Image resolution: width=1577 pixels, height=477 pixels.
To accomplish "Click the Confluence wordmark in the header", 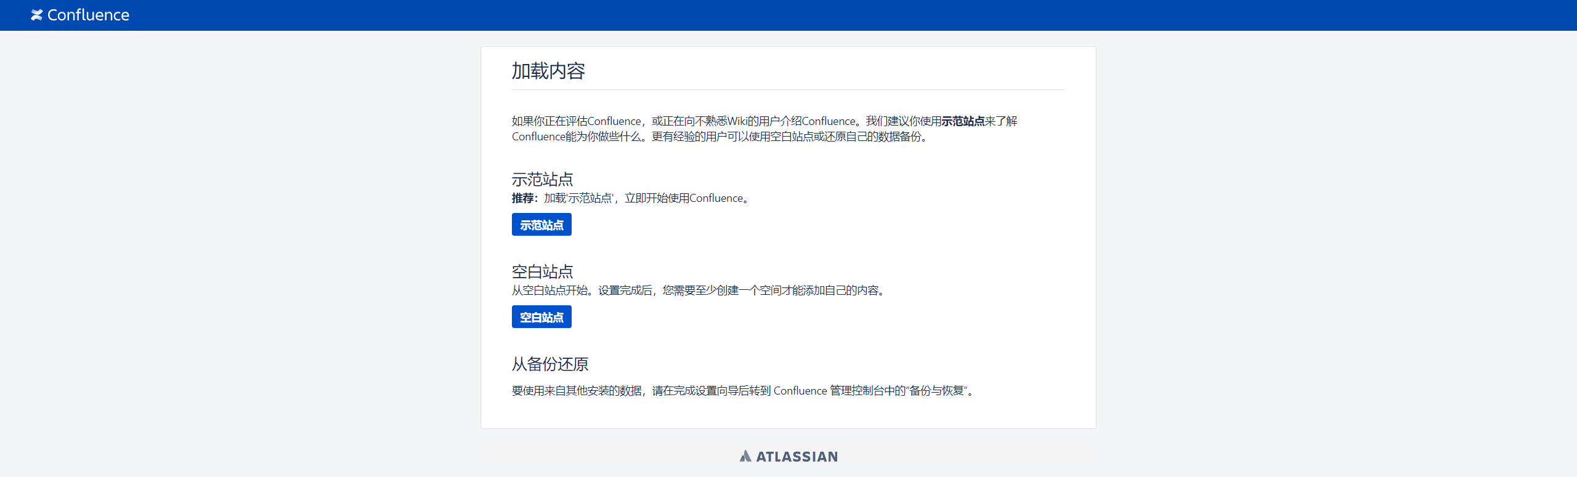I will tap(88, 15).
